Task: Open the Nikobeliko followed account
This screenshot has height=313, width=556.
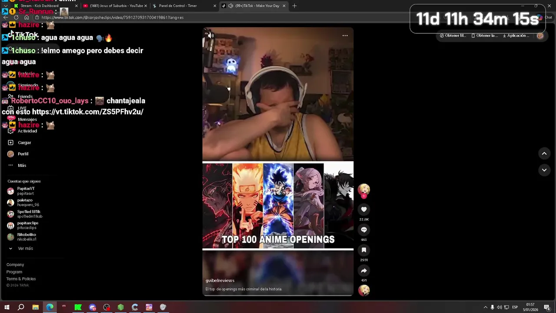Action: (22, 237)
